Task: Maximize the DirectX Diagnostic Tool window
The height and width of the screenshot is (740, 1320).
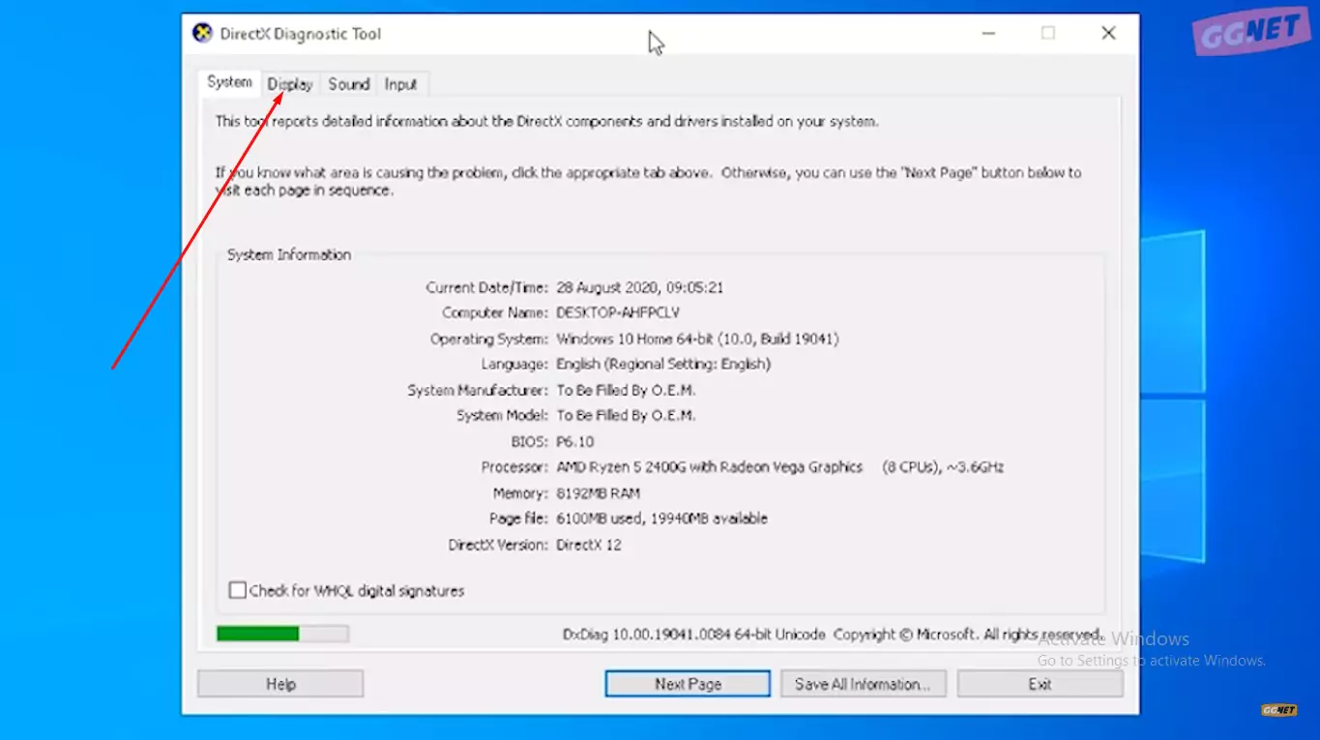Action: pos(1048,33)
